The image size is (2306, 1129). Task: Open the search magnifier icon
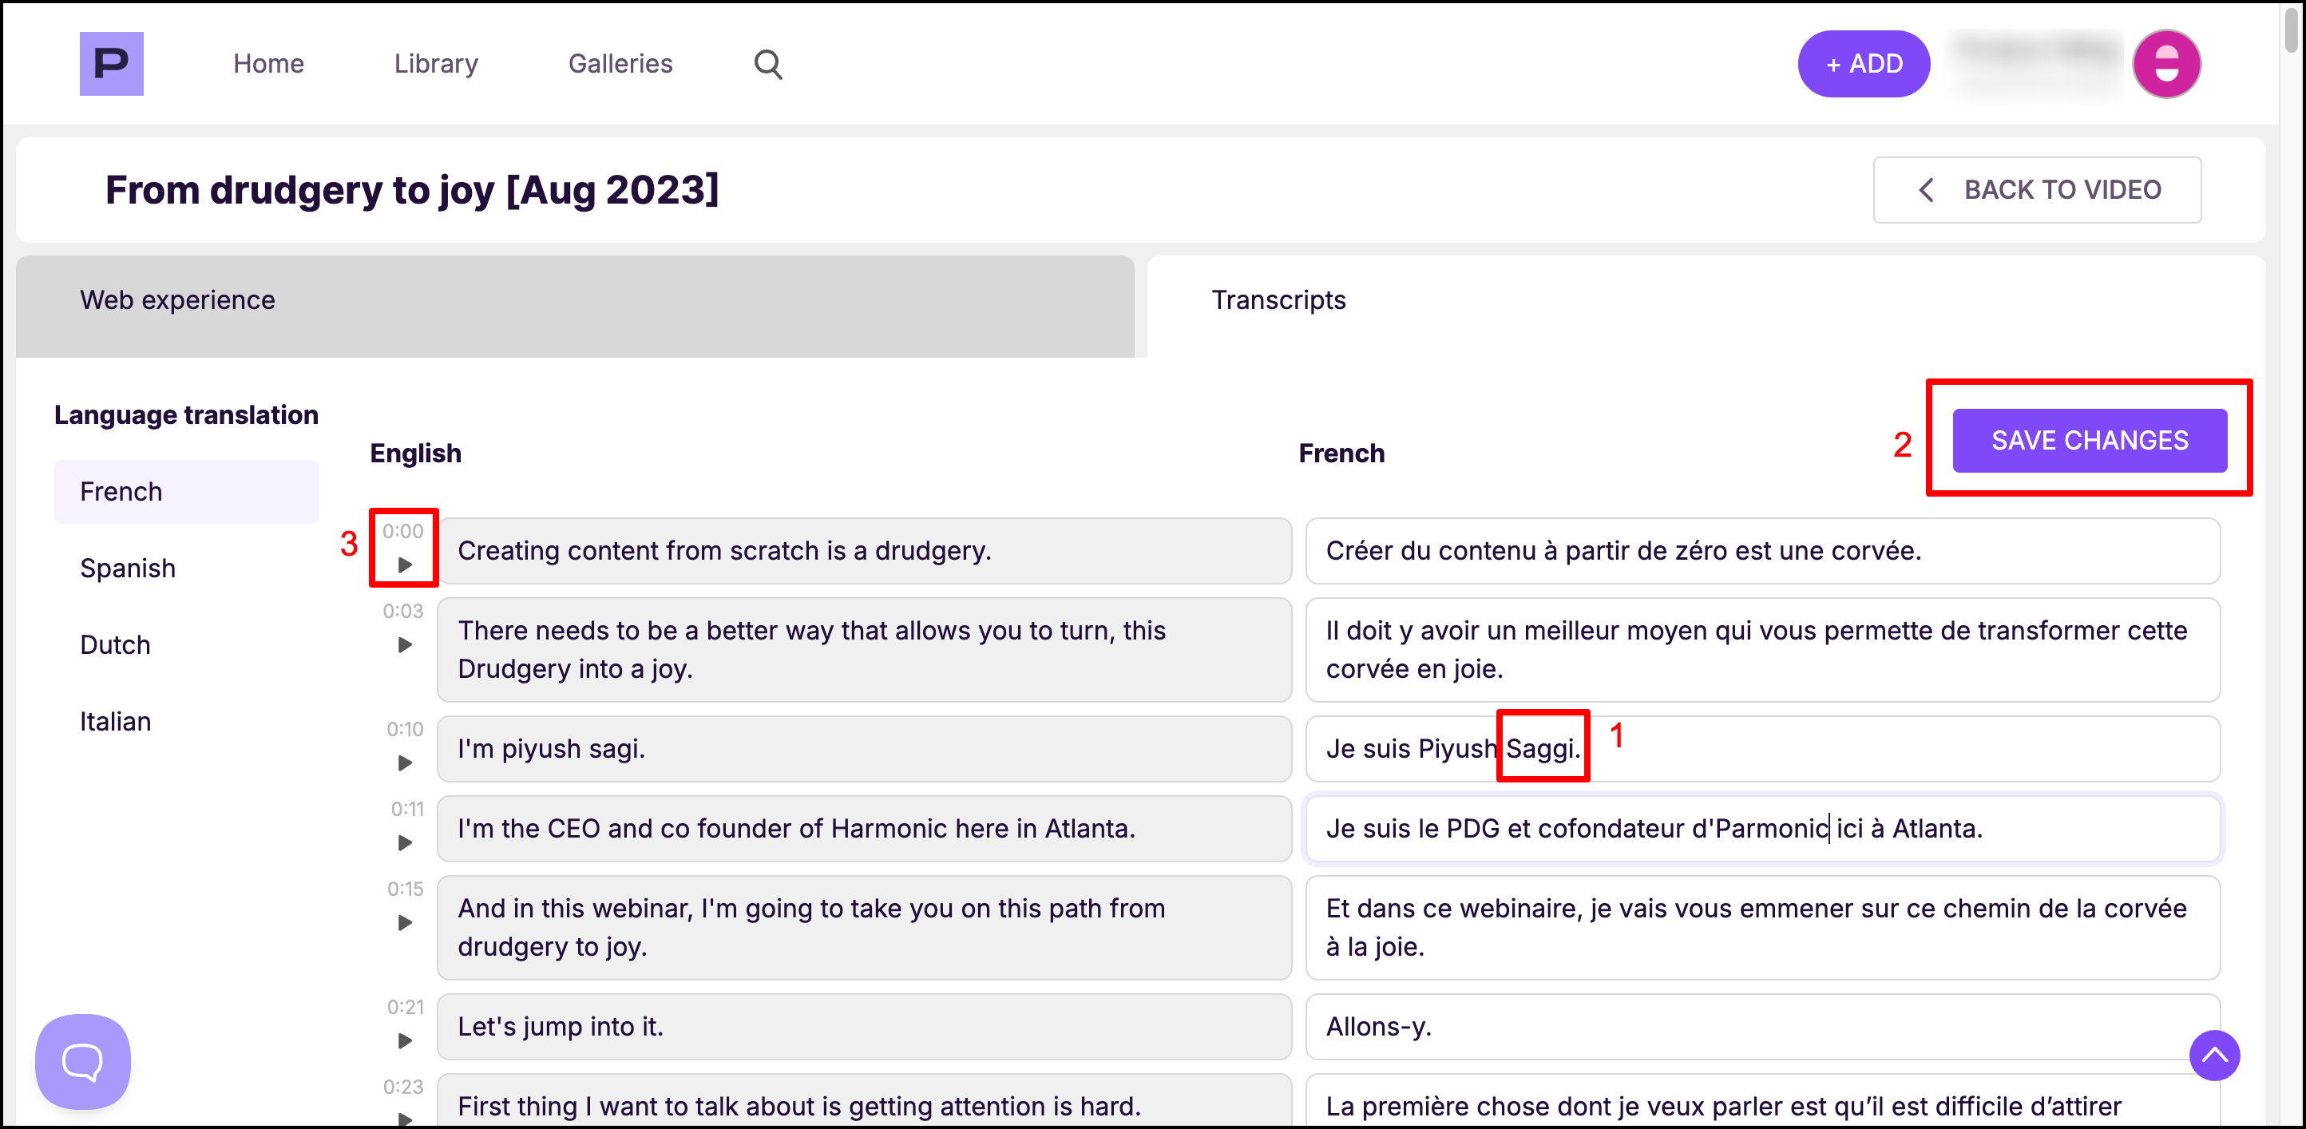click(767, 65)
